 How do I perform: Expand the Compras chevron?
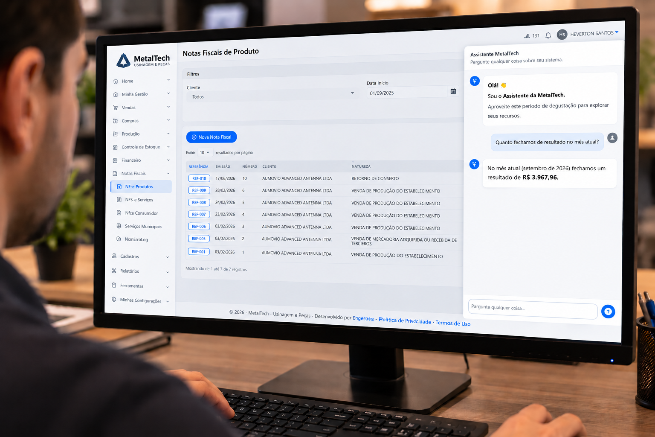[x=168, y=120]
